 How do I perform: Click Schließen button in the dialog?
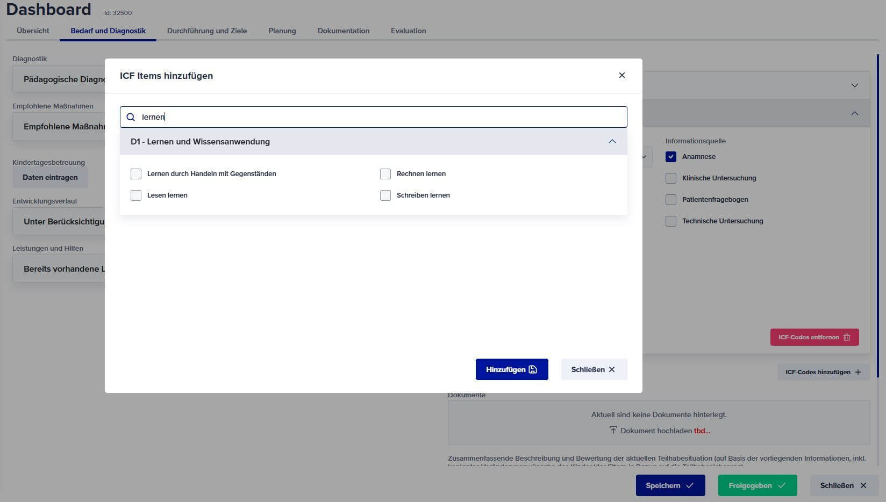(594, 369)
